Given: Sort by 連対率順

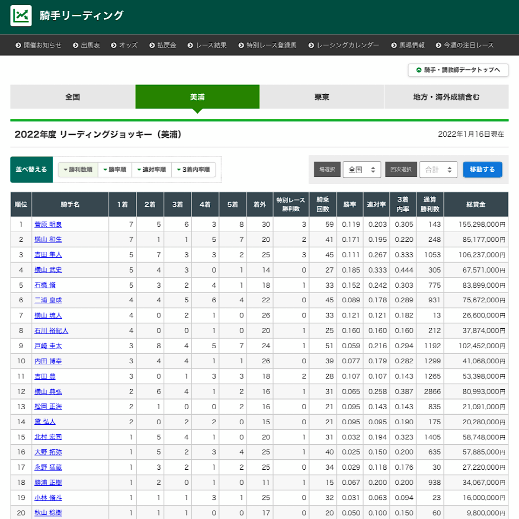Looking at the screenshot, I should coord(151,170).
